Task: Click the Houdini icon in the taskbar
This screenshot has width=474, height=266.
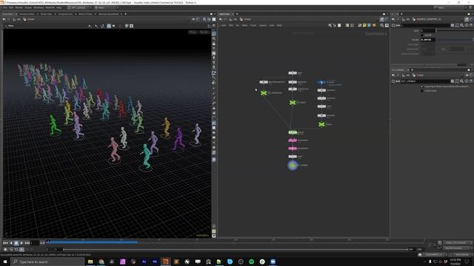Action: 165,262
